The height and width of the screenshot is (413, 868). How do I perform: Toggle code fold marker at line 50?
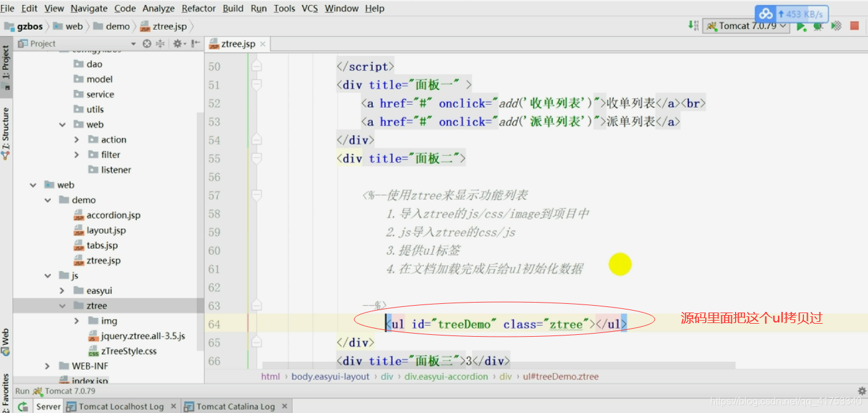[x=256, y=66]
